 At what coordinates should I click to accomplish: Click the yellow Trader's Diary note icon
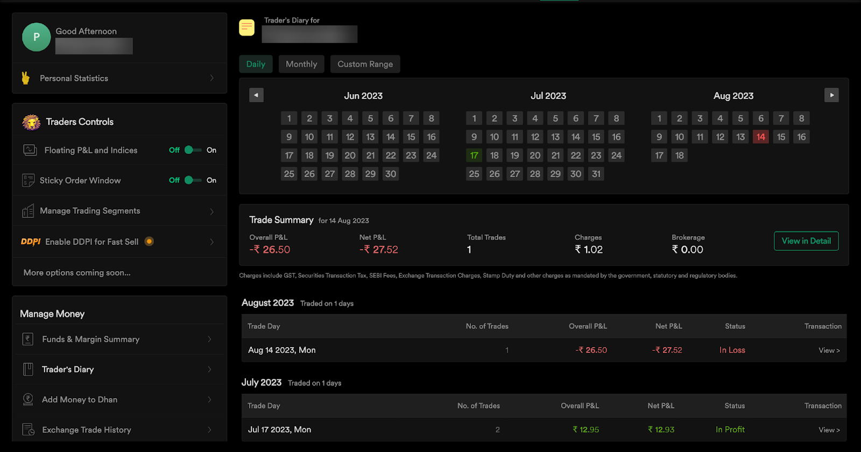247,27
